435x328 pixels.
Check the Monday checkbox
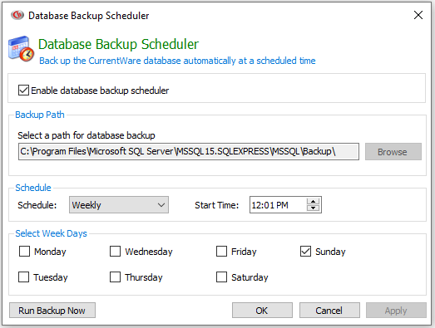click(24, 252)
